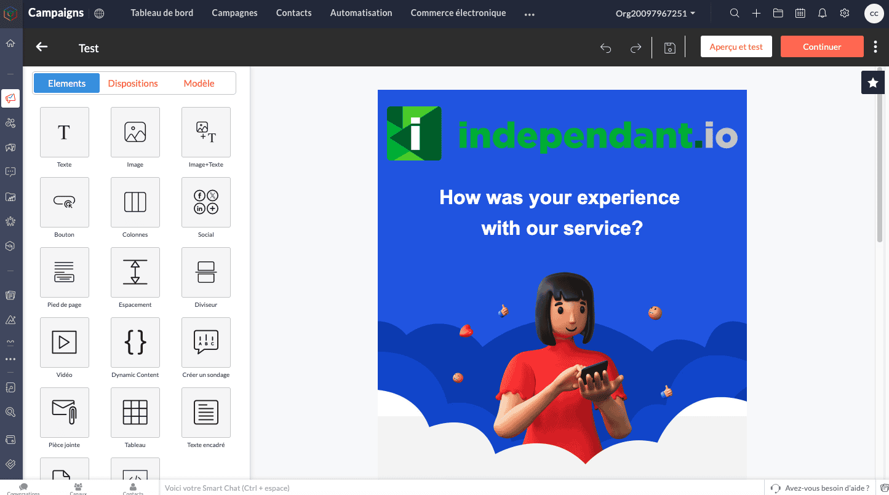
Task: Click the Vidéo element icon
Action: pyautogui.click(x=65, y=343)
